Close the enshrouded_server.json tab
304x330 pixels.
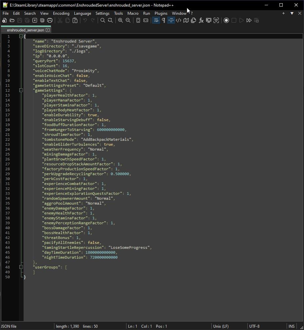tap(47, 30)
